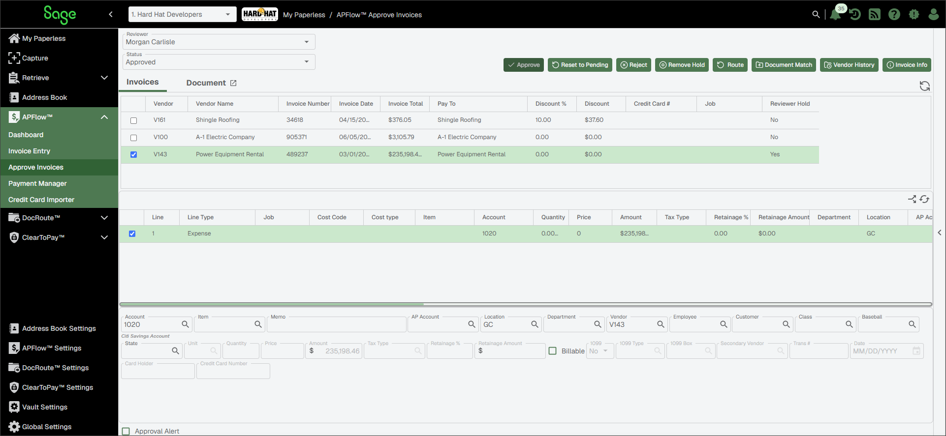Viewport: 946px width, 436px height.
Task: Open the history clock icon in top bar
Action: (855, 14)
